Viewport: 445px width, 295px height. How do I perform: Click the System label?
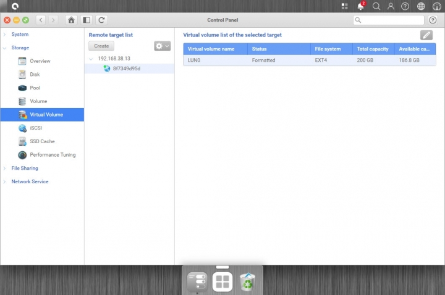(x=20, y=35)
